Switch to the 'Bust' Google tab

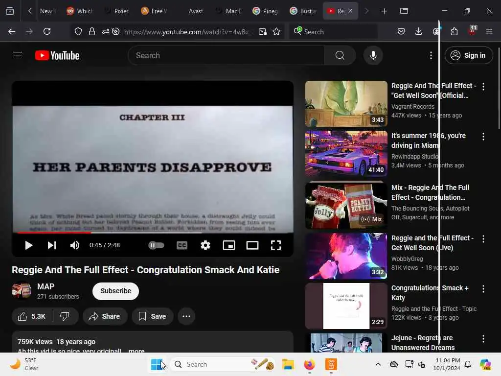[x=303, y=11]
